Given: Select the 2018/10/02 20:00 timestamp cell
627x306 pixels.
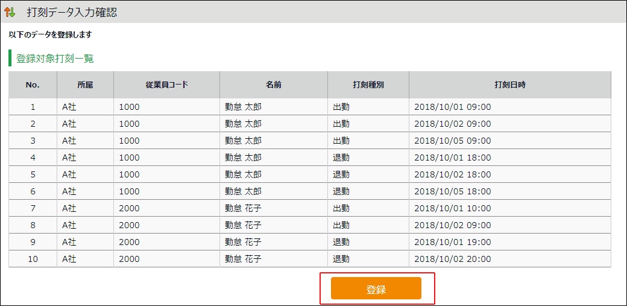Looking at the screenshot, I should 452,259.
